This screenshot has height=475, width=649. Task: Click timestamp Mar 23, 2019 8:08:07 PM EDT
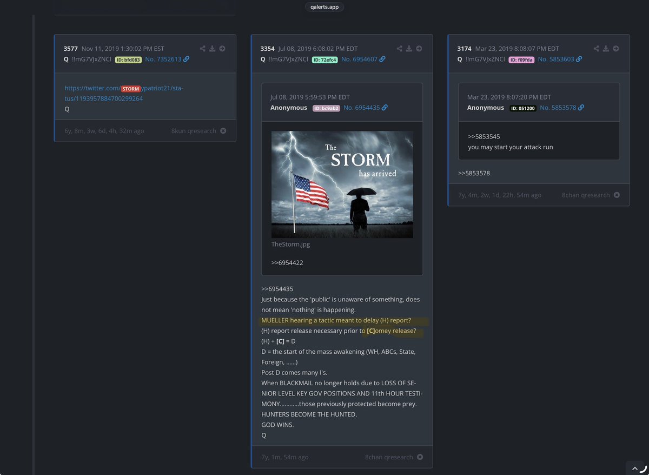click(516, 49)
